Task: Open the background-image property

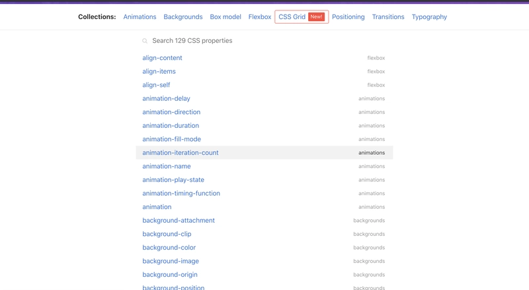Action: (x=171, y=261)
